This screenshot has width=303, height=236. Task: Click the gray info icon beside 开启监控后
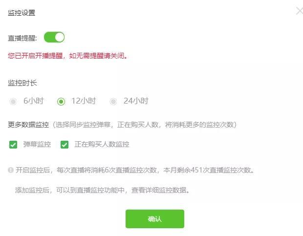(10, 170)
